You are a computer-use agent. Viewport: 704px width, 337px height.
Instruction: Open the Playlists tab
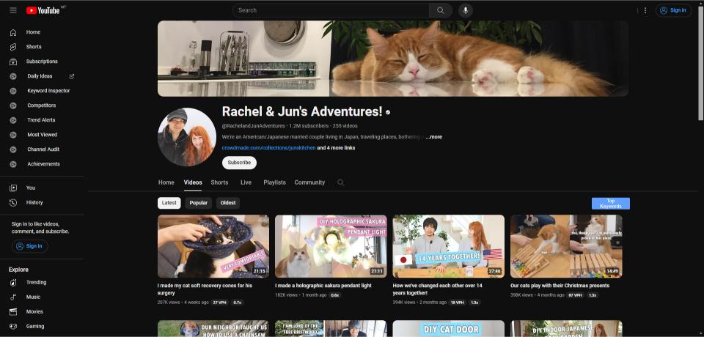pos(275,182)
